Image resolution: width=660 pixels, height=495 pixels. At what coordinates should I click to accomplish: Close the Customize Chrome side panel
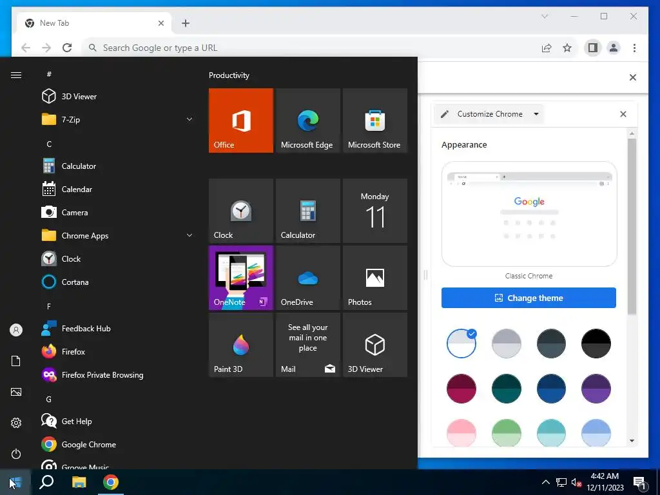[623, 114]
